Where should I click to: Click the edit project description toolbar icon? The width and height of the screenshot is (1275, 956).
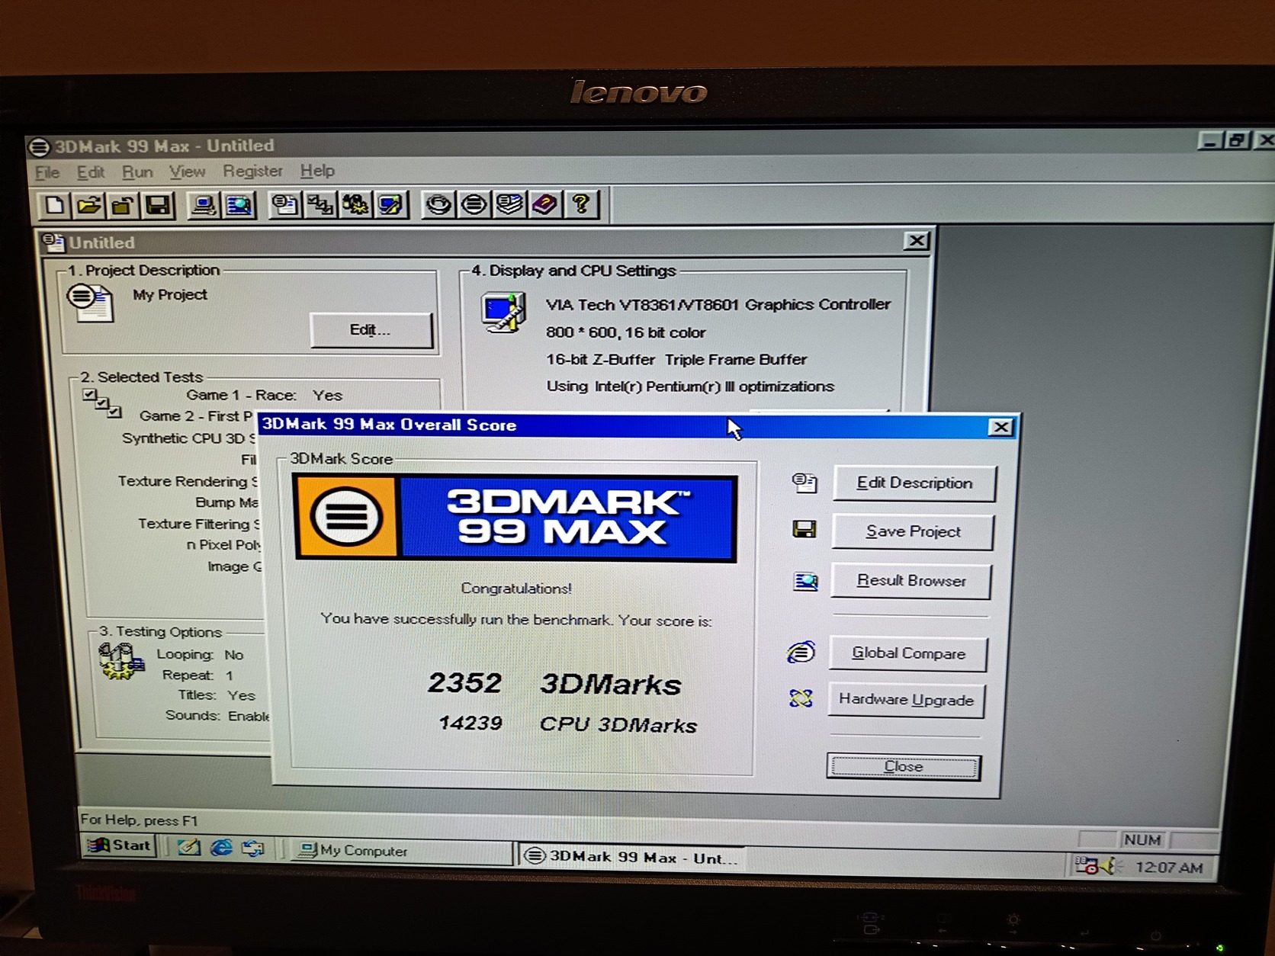(x=284, y=205)
